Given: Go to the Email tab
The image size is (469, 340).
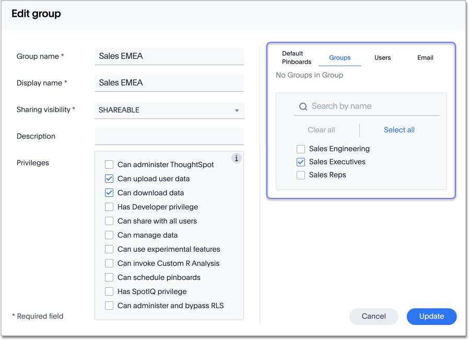Looking at the screenshot, I should pos(425,57).
